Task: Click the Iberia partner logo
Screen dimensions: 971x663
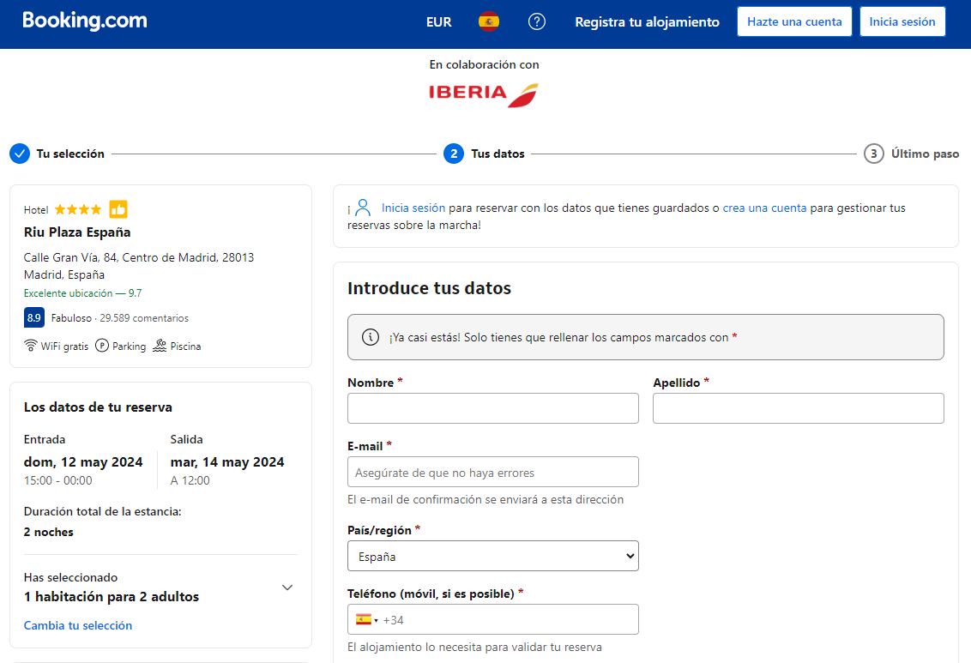Action: (x=484, y=93)
